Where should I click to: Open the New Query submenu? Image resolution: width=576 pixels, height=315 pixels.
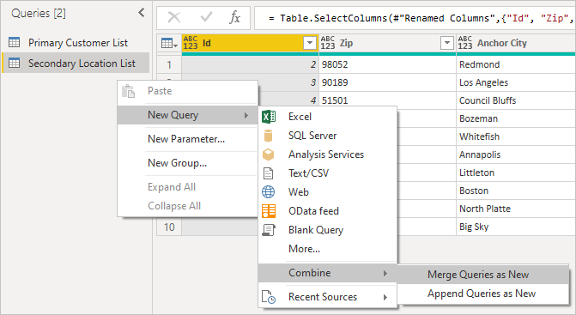pyautogui.click(x=188, y=115)
